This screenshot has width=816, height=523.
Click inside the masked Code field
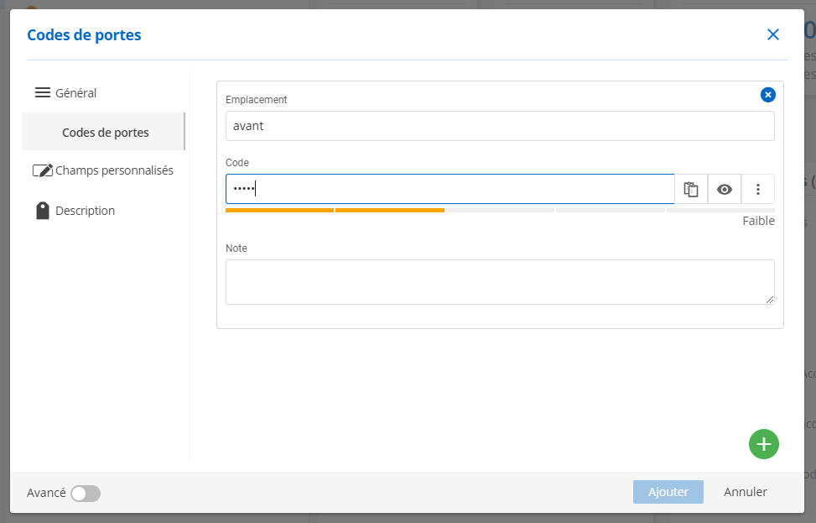pyautogui.click(x=450, y=190)
